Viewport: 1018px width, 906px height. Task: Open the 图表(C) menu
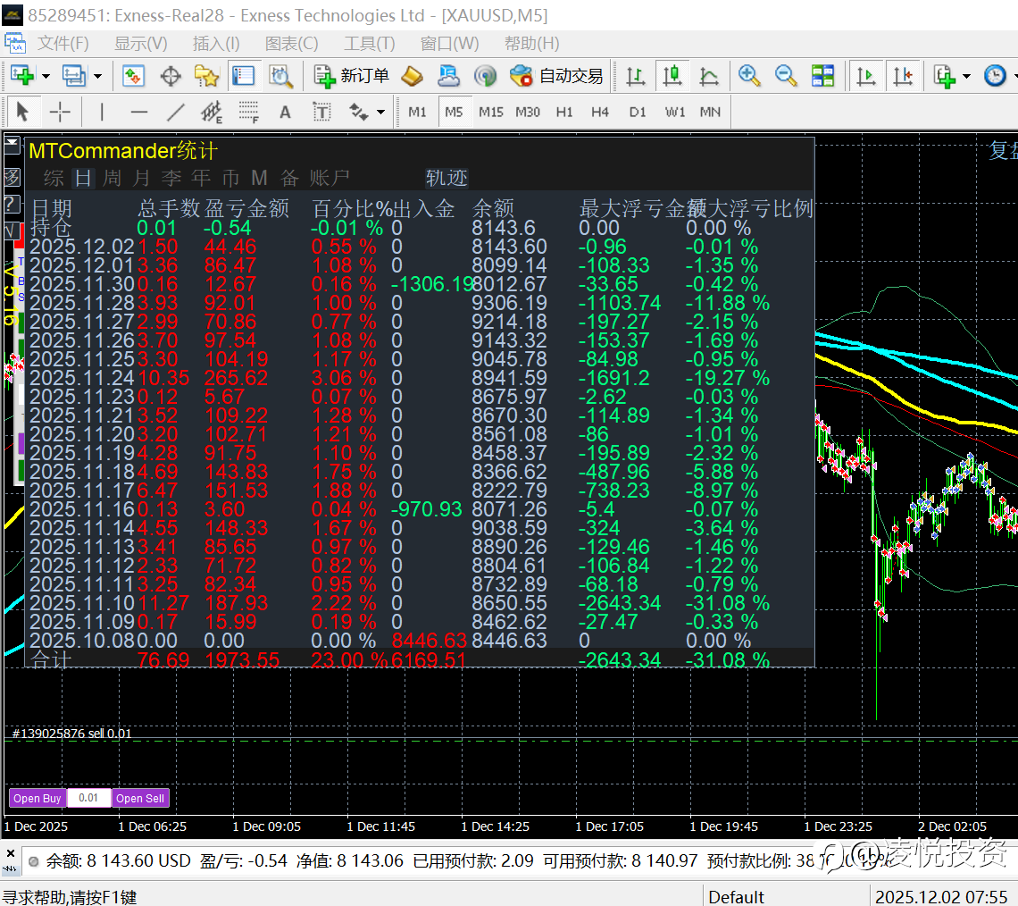coord(291,44)
